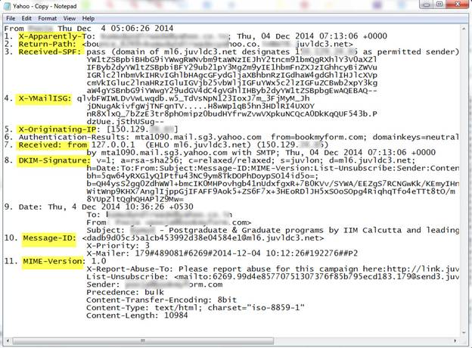Click the X-Report-Abuse-To line

point(272,269)
